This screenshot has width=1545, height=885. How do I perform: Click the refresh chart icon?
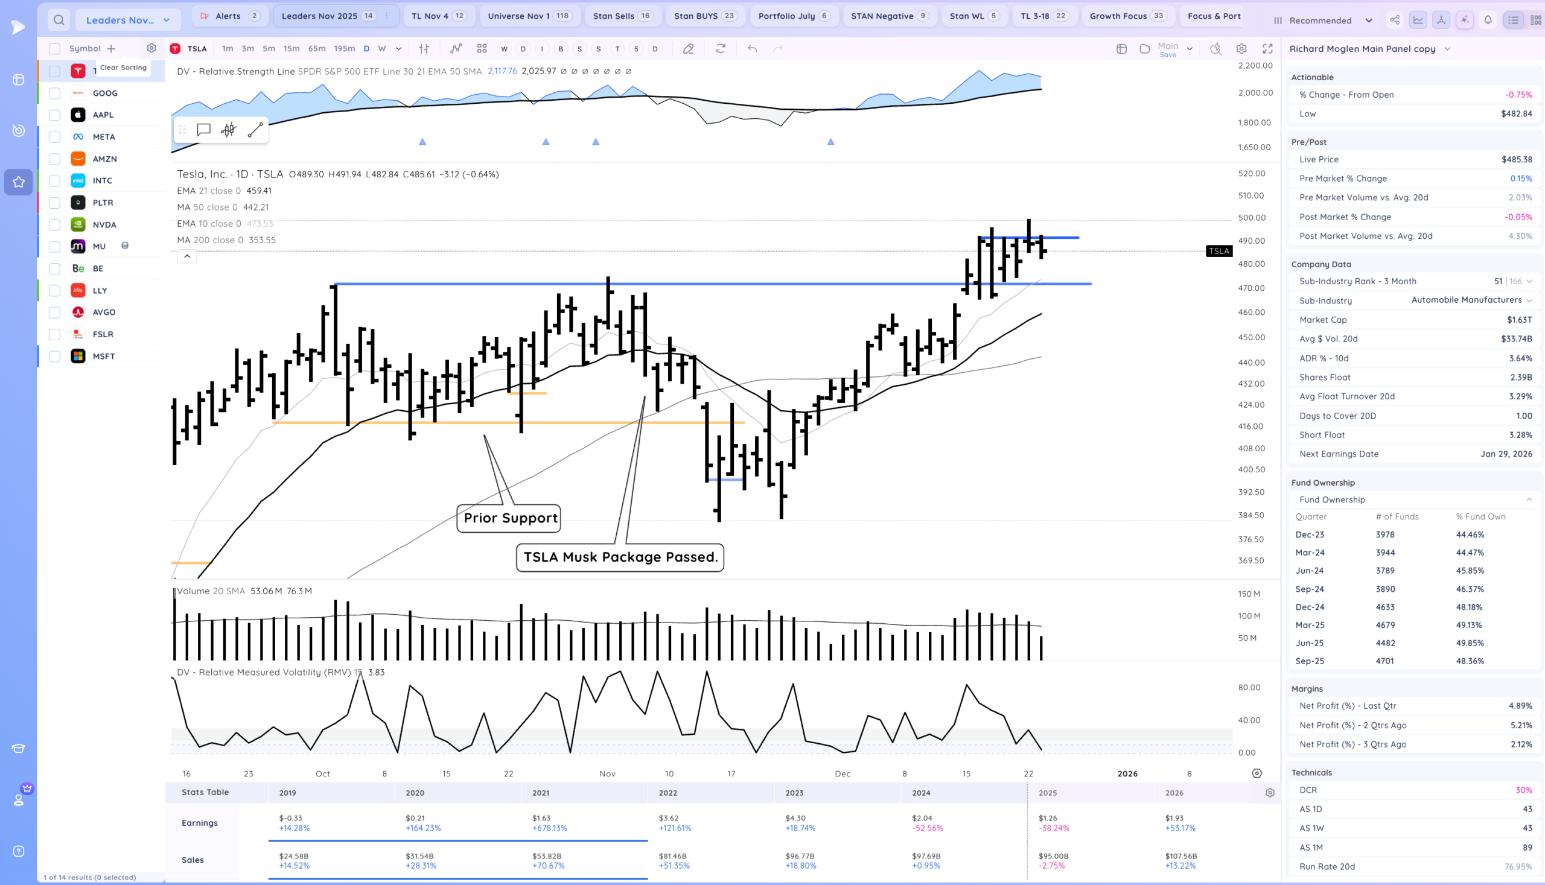(721, 49)
